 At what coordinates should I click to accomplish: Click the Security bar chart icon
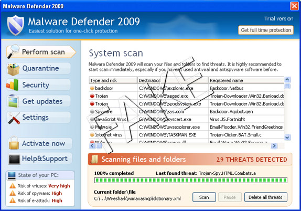click(x=13, y=85)
